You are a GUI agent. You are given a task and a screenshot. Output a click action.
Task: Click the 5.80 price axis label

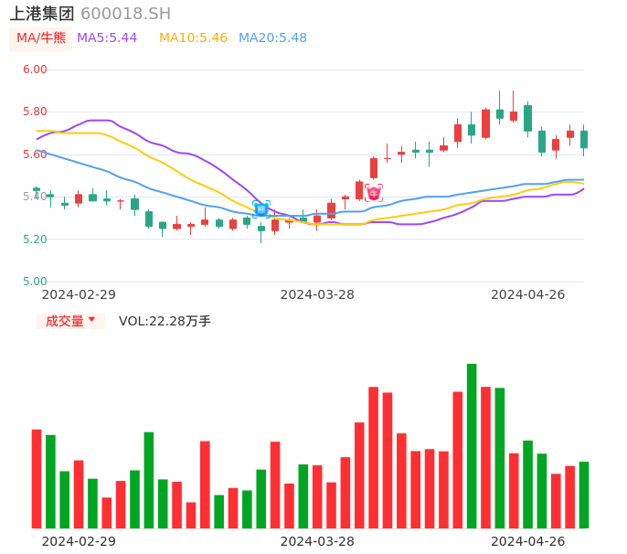point(35,112)
